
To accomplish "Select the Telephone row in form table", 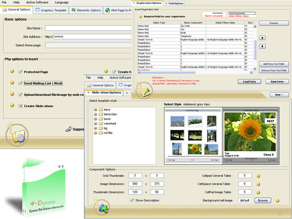I will (195, 36).
